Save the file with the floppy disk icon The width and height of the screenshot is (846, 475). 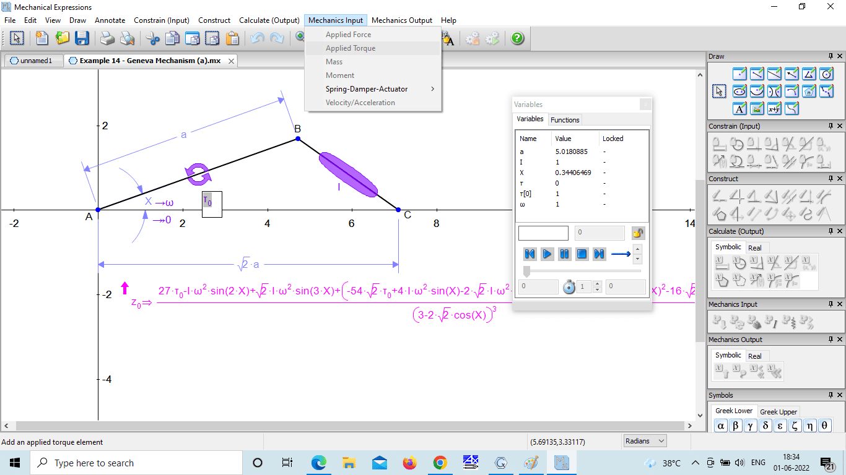pos(82,38)
